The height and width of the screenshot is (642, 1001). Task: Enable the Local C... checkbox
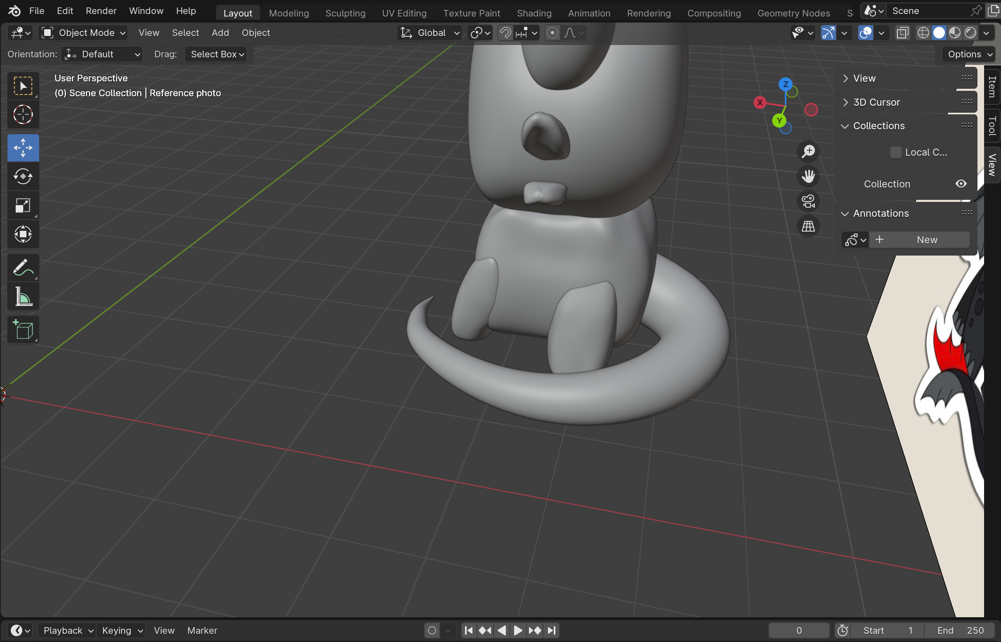coord(896,152)
